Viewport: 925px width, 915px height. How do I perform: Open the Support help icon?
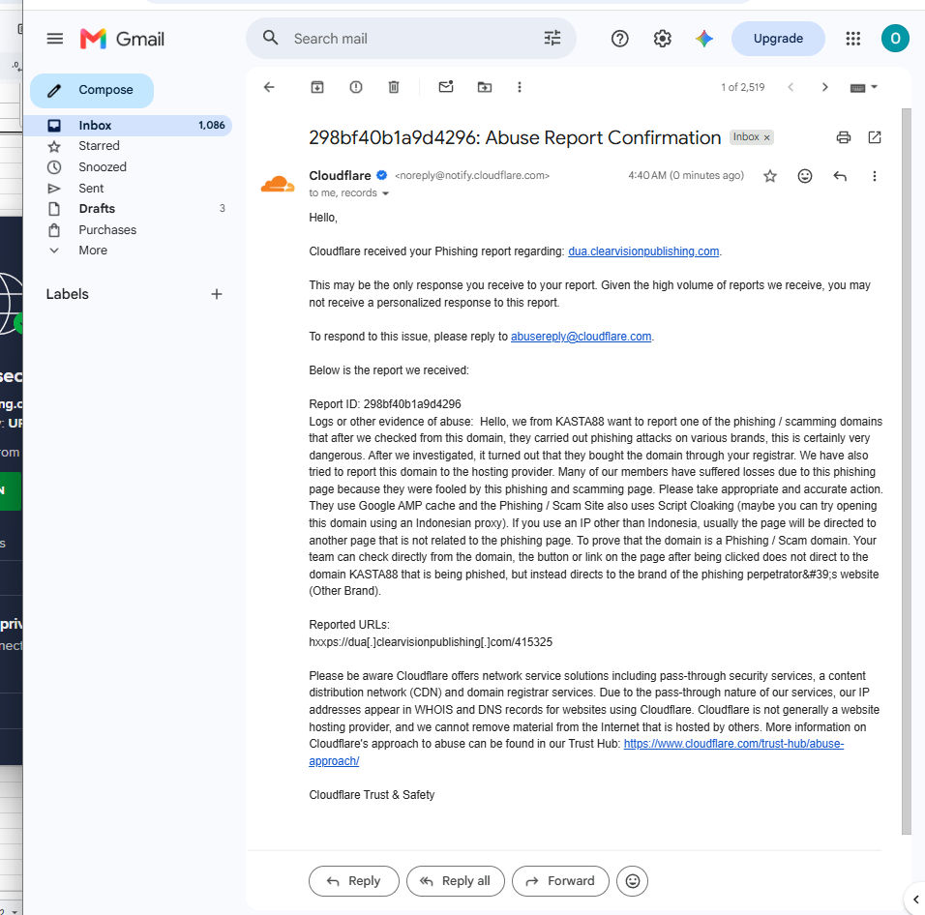click(x=619, y=39)
